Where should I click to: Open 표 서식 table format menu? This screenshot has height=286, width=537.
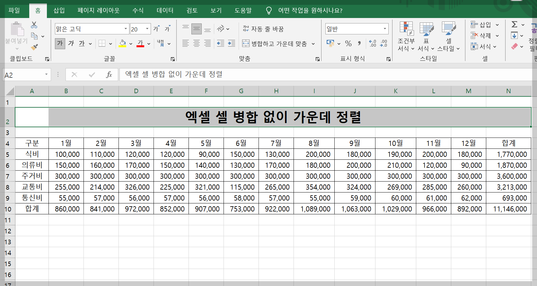426,36
